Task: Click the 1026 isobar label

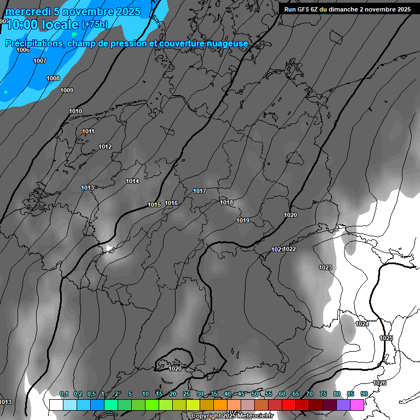Action: [380, 383]
